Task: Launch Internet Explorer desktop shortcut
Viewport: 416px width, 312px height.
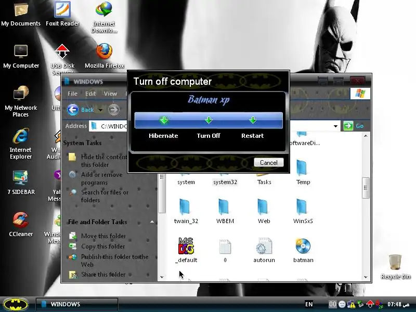Action: (21, 144)
